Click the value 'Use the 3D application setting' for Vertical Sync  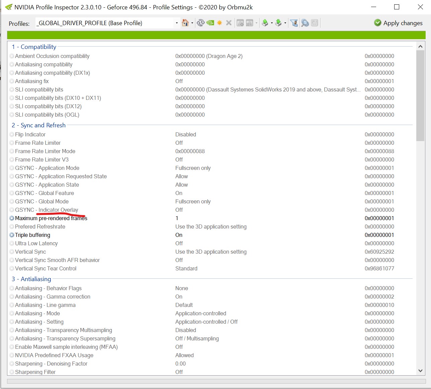click(211, 252)
